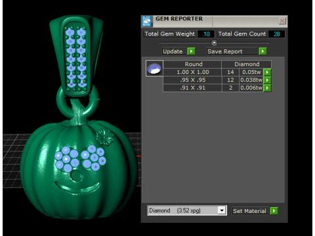Click green arrow next to Set Material
315x236 pixels.
pos(274,211)
